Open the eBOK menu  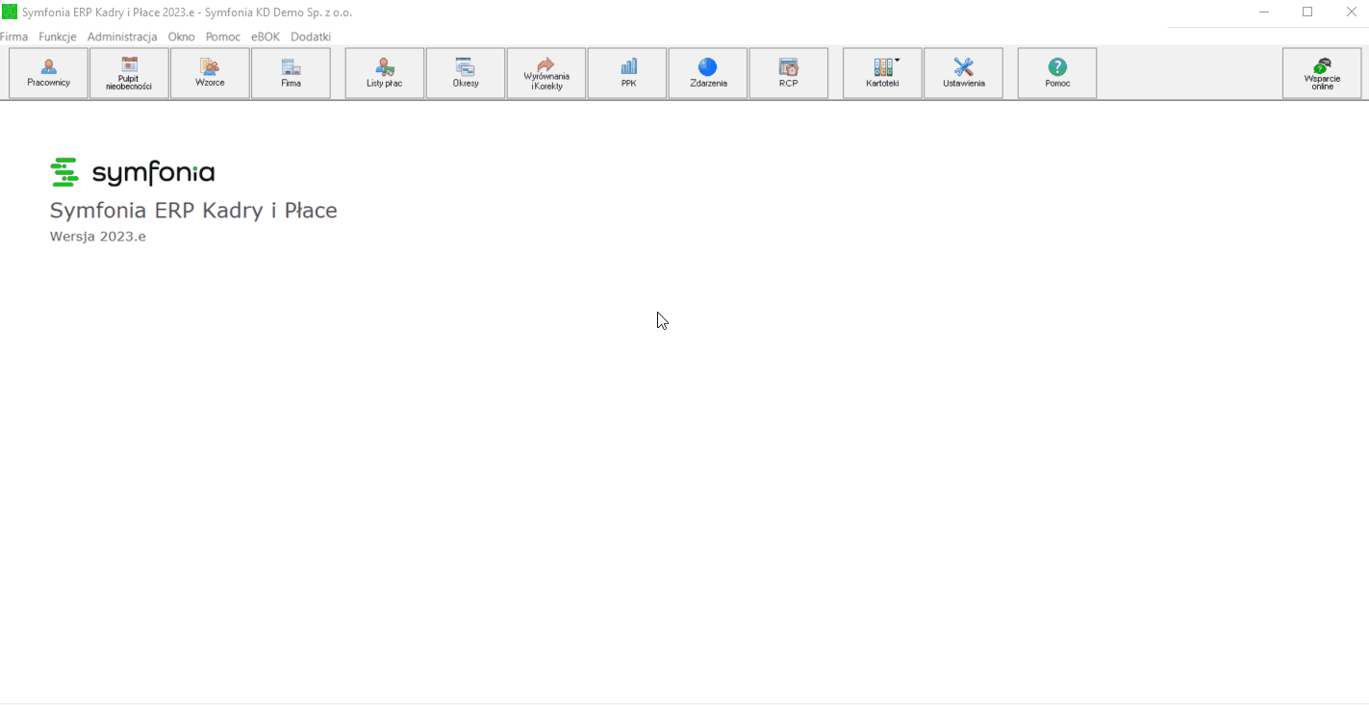[266, 37]
